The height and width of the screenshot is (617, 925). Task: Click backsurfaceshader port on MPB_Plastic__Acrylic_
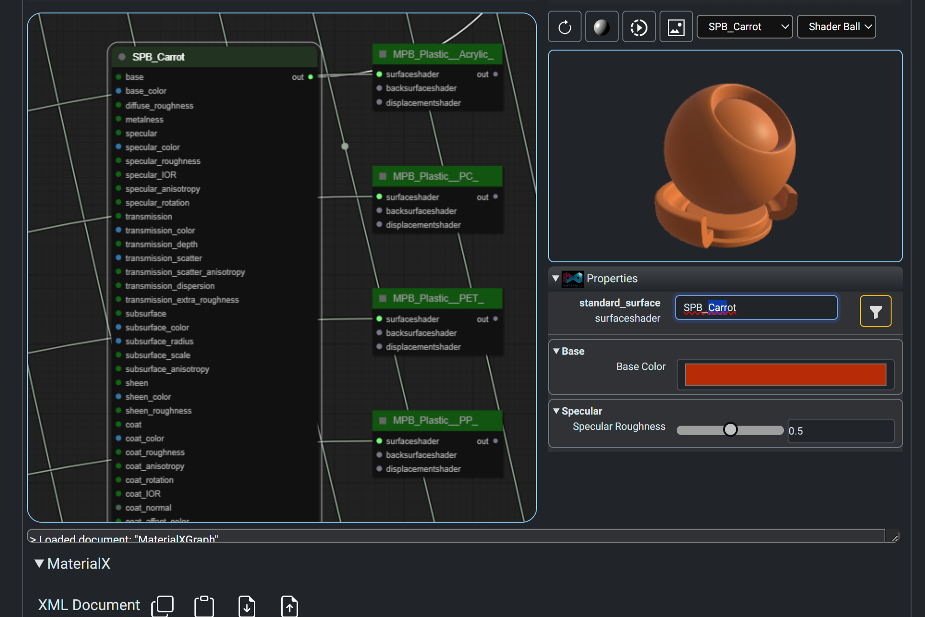click(x=379, y=88)
